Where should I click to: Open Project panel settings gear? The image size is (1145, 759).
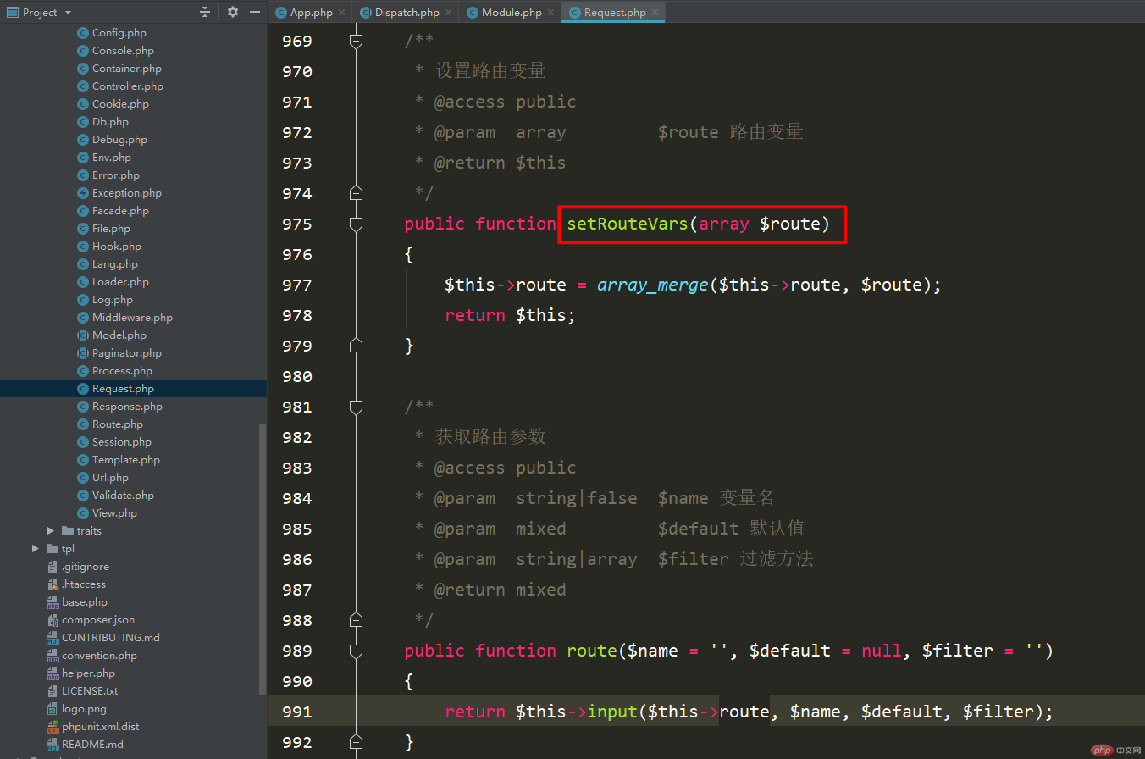pos(232,12)
